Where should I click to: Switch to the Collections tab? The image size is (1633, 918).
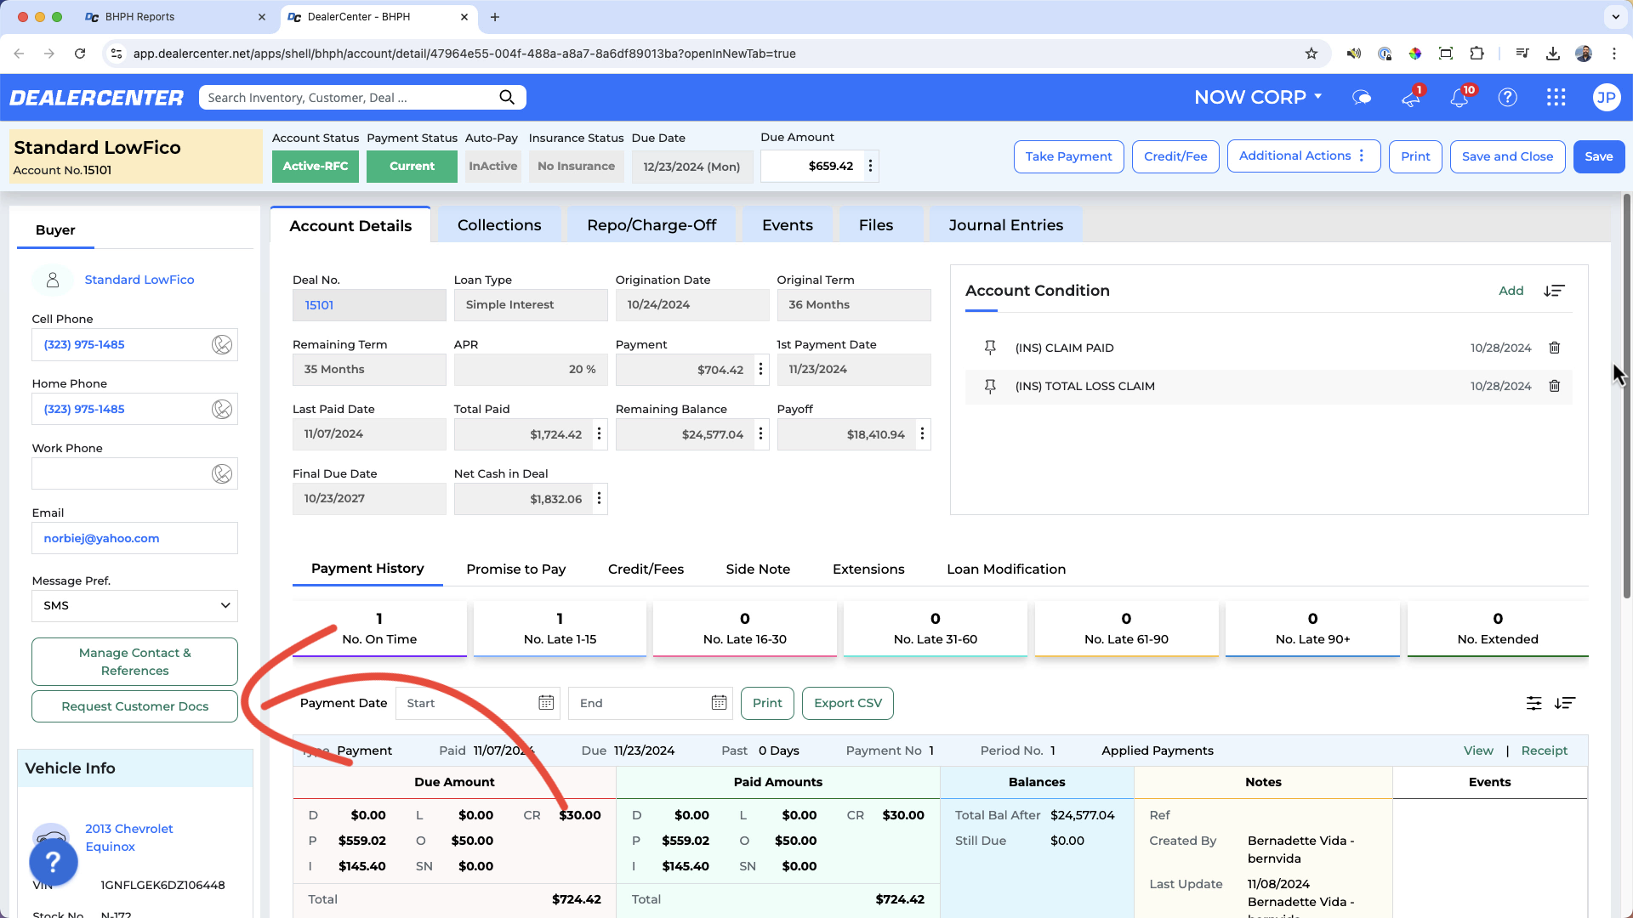pyautogui.click(x=499, y=225)
